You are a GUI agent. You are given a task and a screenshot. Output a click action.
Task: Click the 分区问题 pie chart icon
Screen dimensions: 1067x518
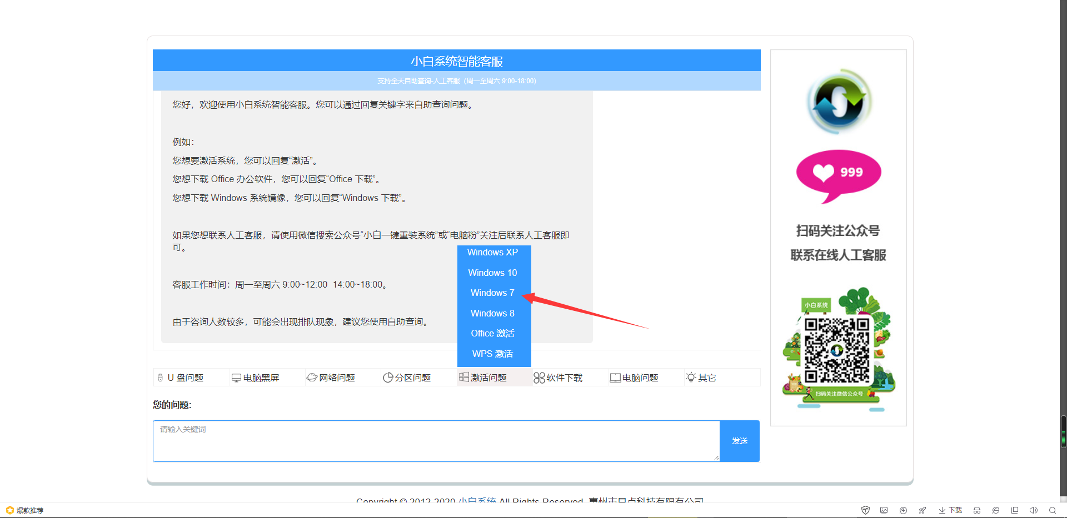point(389,377)
